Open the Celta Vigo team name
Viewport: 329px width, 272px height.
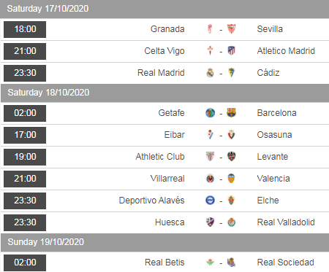[x=164, y=51]
